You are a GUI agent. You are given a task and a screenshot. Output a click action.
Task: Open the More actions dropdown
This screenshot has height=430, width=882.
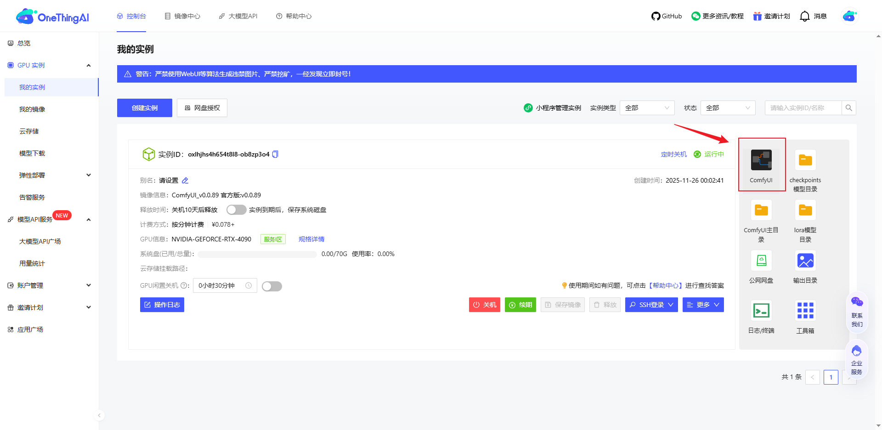click(703, 305)
